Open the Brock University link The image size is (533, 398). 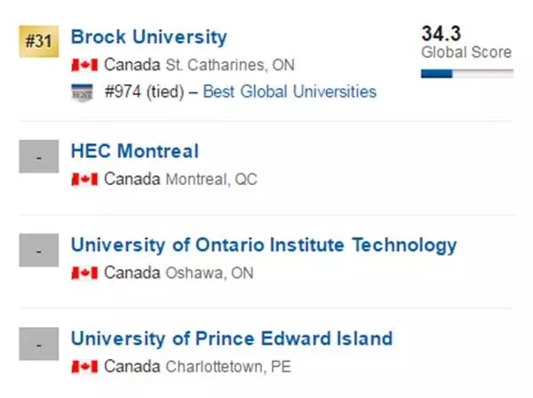coord(149,36)
